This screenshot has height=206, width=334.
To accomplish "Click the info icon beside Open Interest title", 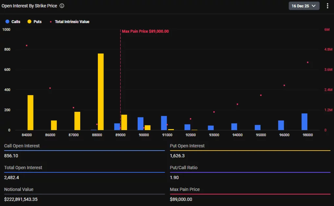I will [x=62, y=6].
